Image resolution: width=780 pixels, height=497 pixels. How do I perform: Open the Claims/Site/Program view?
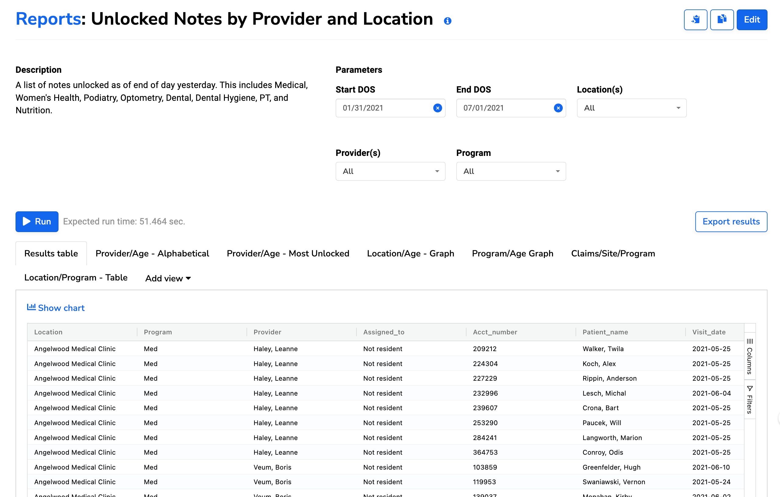[612, 253]
